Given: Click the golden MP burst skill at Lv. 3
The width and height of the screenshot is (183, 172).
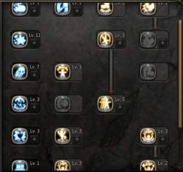Looking at the screenshot, I should 148,136.
